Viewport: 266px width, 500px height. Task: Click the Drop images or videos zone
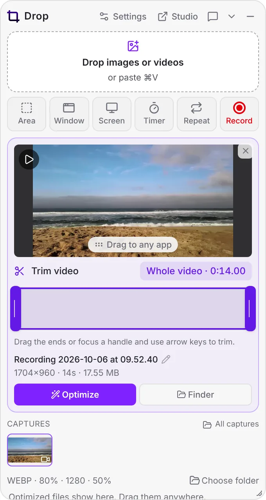(x=133, y=62)
